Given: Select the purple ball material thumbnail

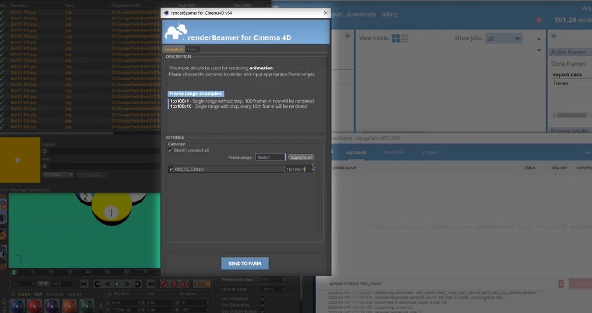Looking at the screenshot, I should [x=52, y=306].
